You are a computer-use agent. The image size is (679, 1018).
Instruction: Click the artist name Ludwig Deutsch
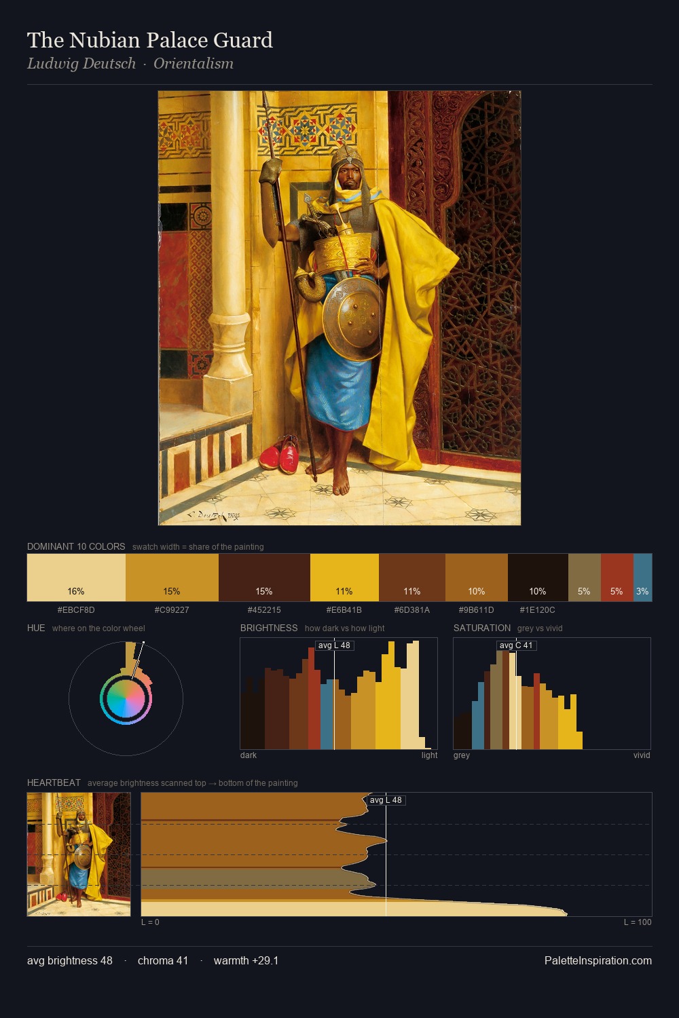pos(81,64)
